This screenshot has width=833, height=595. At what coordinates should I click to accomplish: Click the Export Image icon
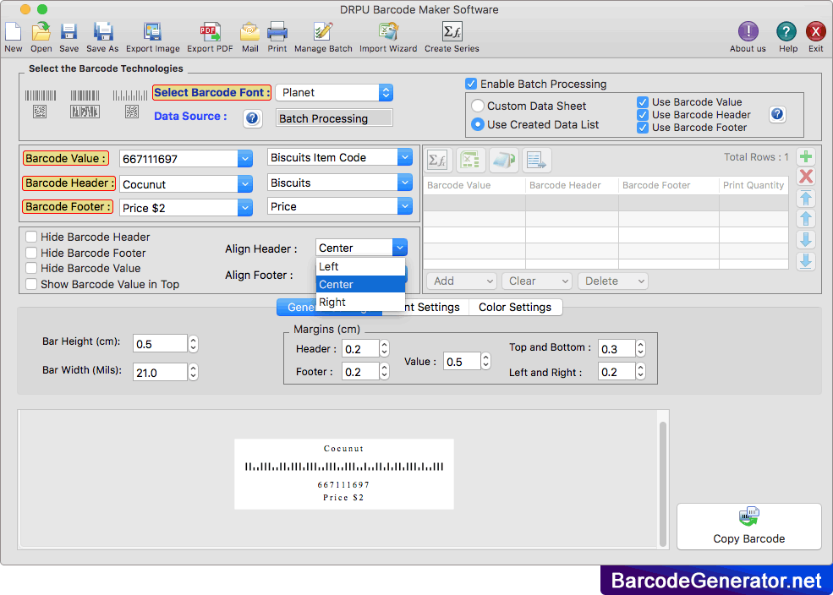pyautogui.click(x=152, y=33)
